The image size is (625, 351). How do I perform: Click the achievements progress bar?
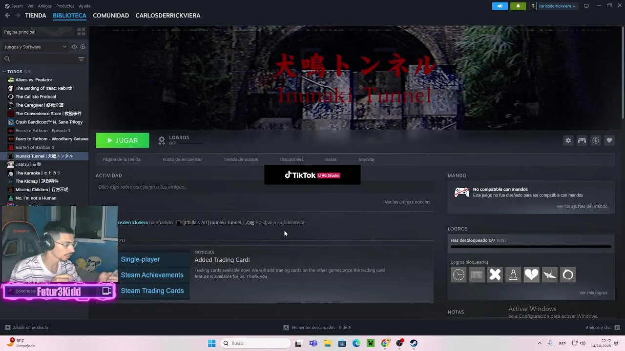[x=531, y=247]
